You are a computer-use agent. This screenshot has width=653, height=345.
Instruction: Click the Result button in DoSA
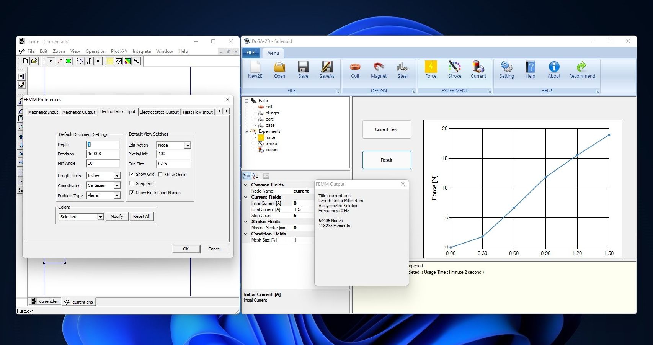pos(387,160)
